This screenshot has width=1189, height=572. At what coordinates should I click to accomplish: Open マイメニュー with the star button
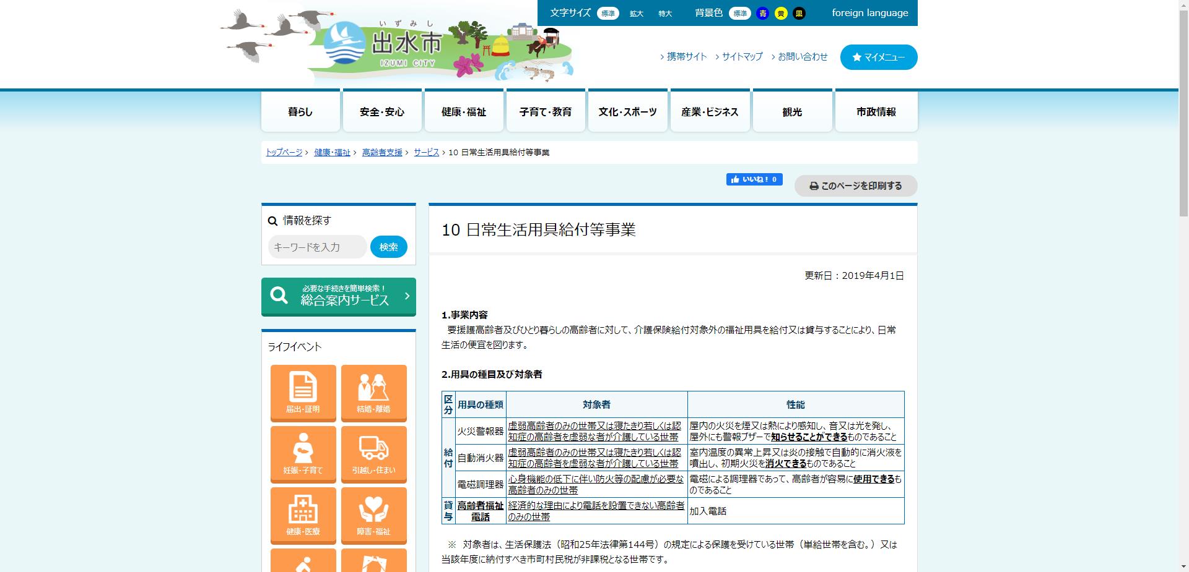(x=878, y=57)
